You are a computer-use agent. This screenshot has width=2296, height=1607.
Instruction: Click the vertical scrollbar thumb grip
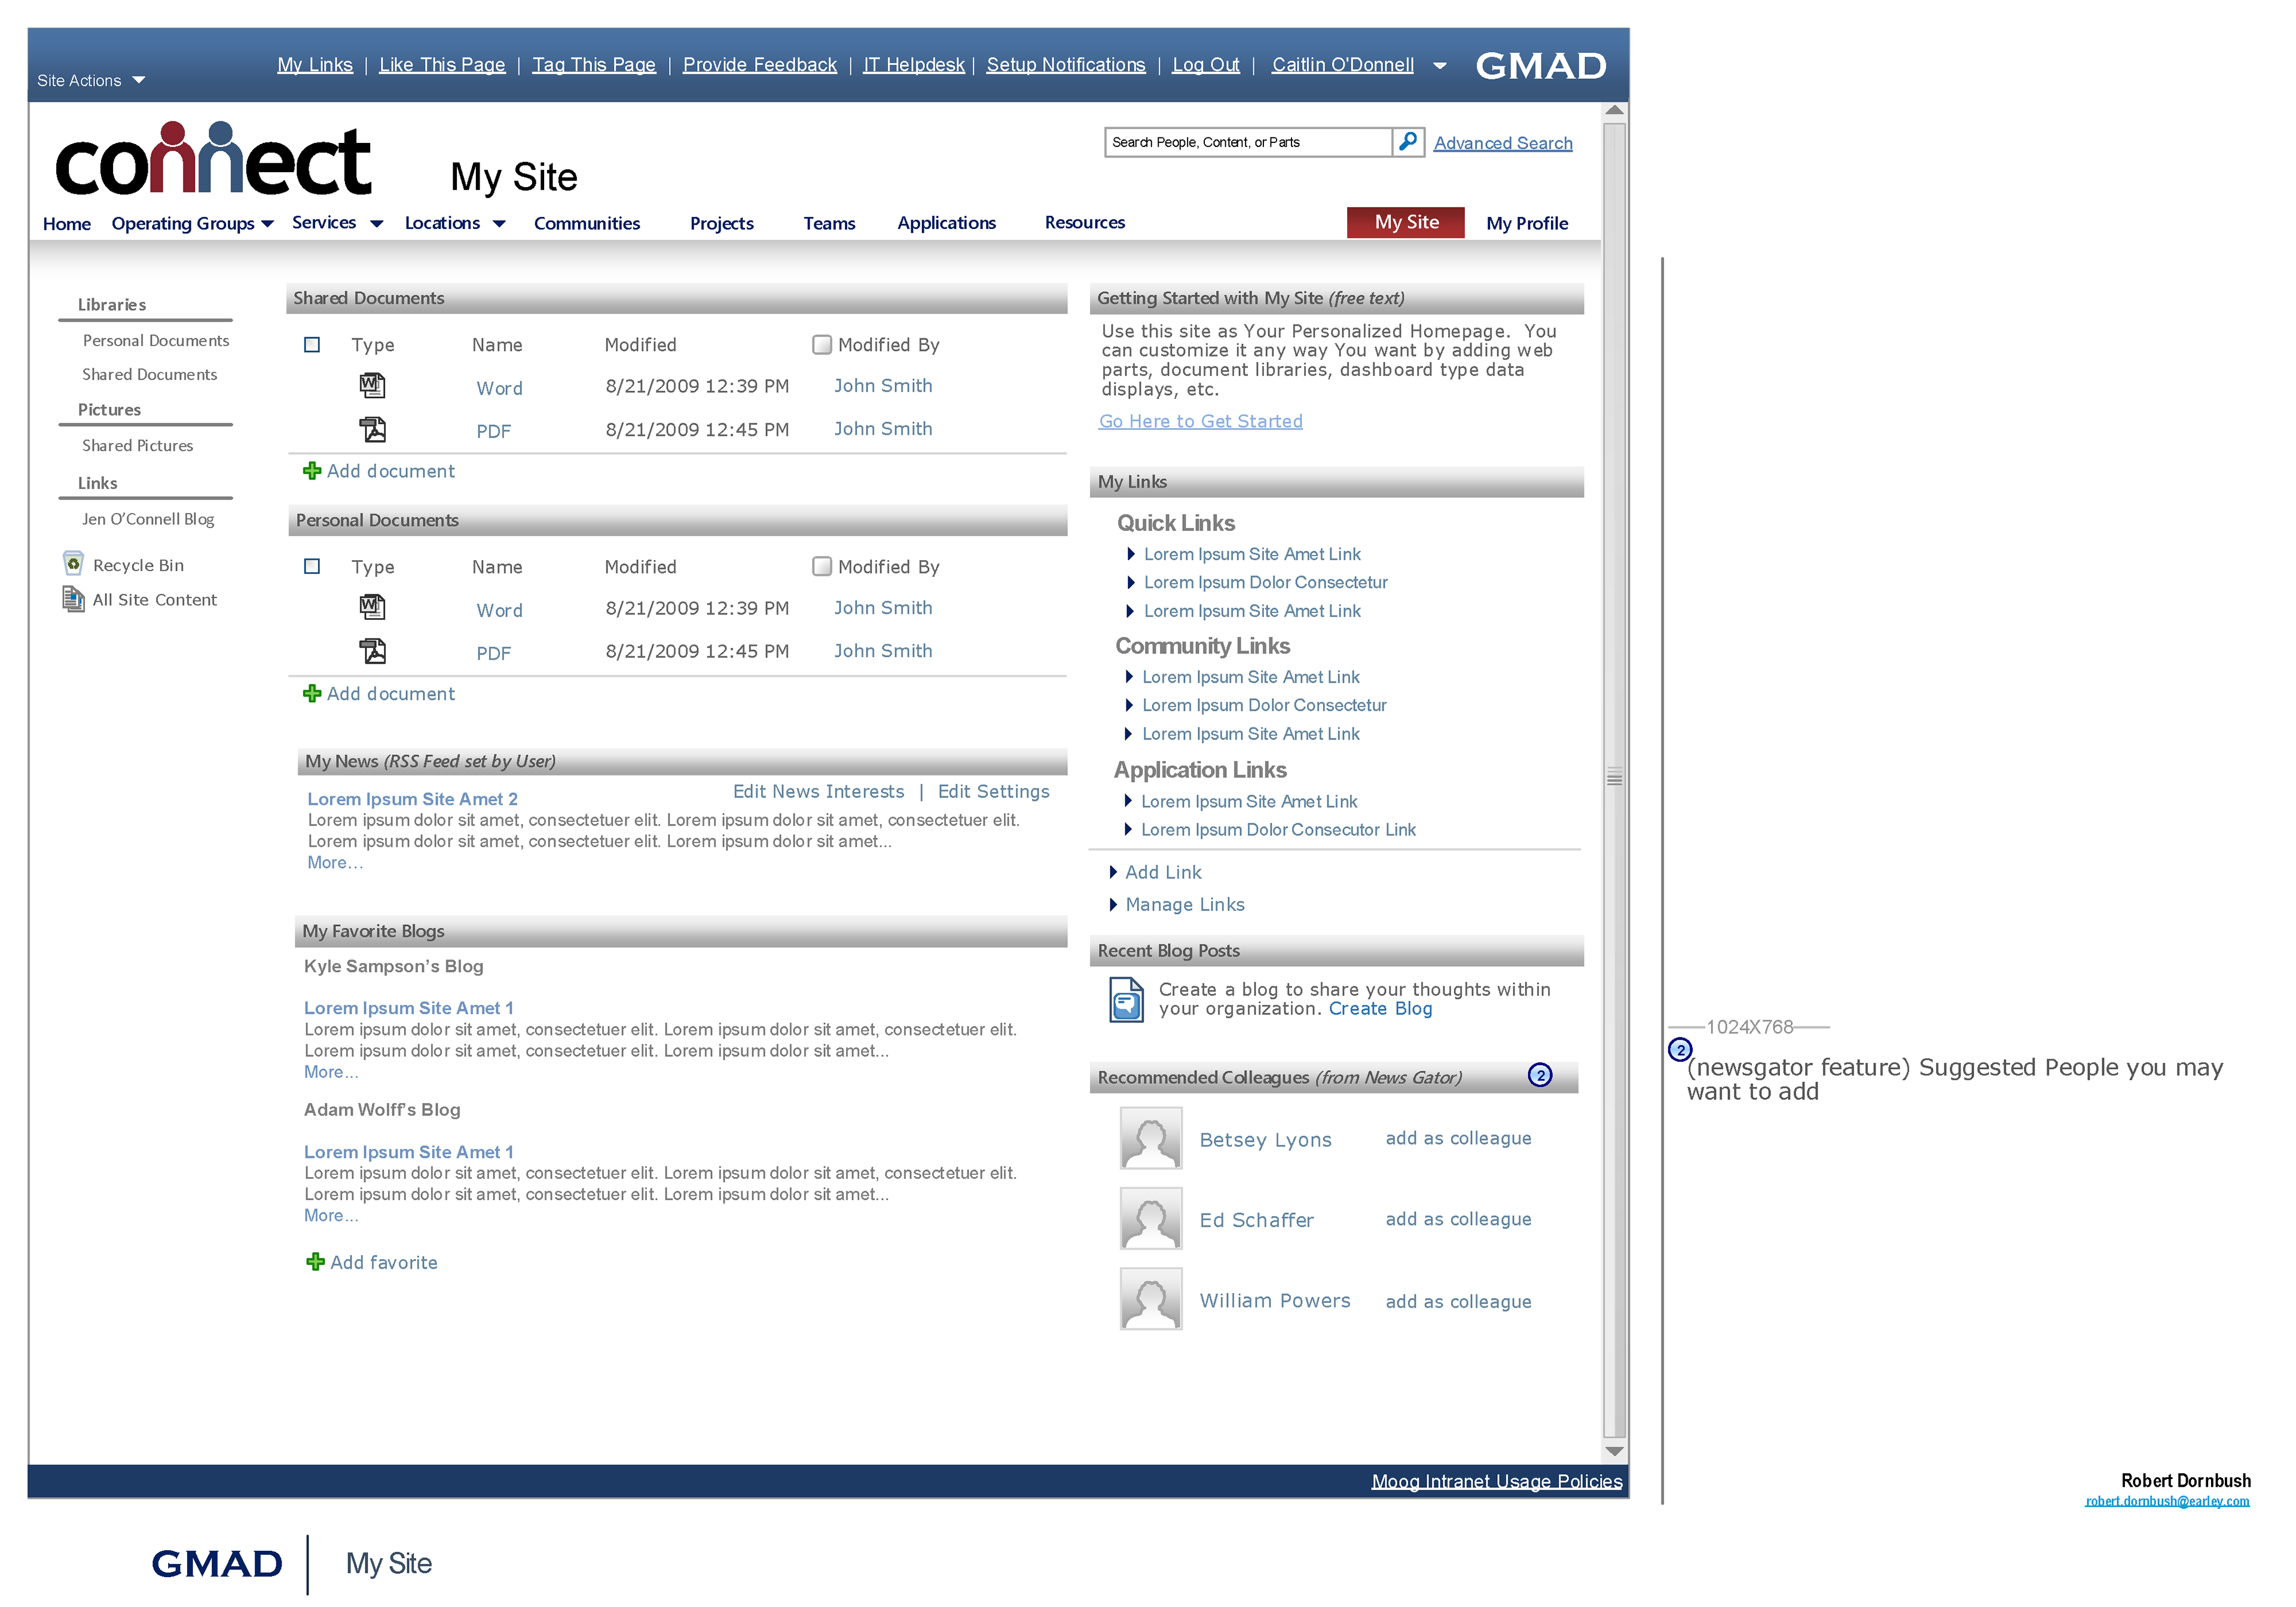point(1614,777)
